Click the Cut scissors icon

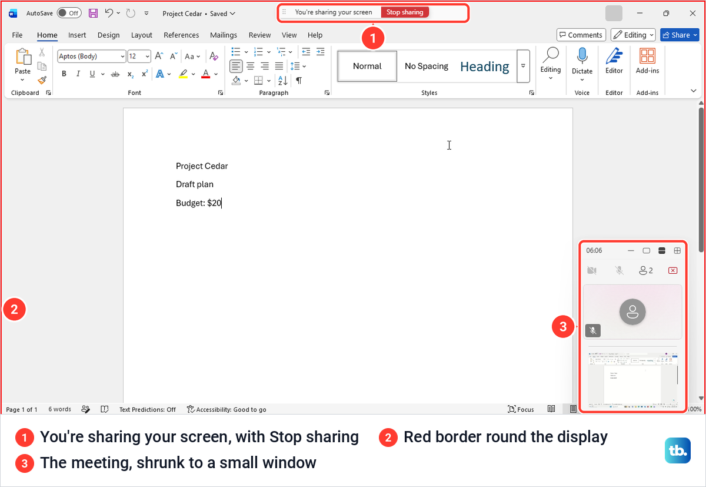pos(42,52)
